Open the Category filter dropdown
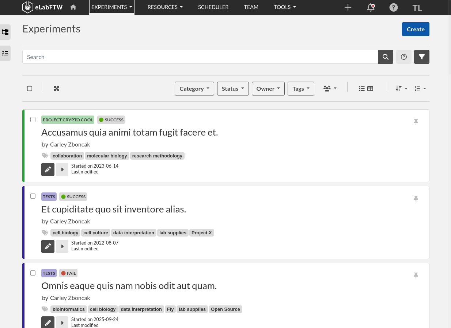Screen dimensions: 451x328 pos(194,89)
